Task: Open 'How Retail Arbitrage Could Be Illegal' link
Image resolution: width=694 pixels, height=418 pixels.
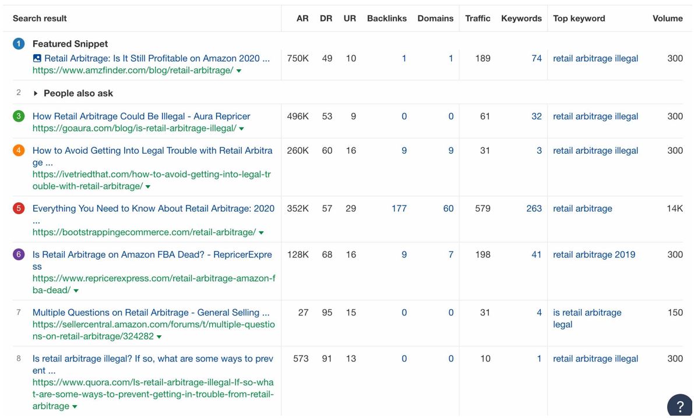Action: [x=141, y=116]
